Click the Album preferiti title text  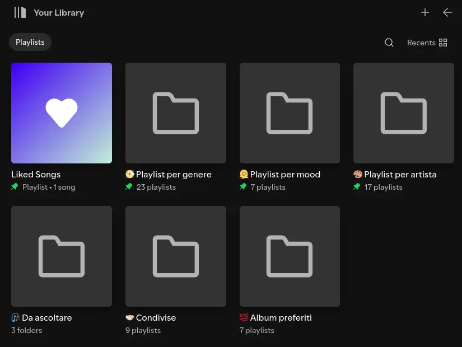[x=281, y=318]
